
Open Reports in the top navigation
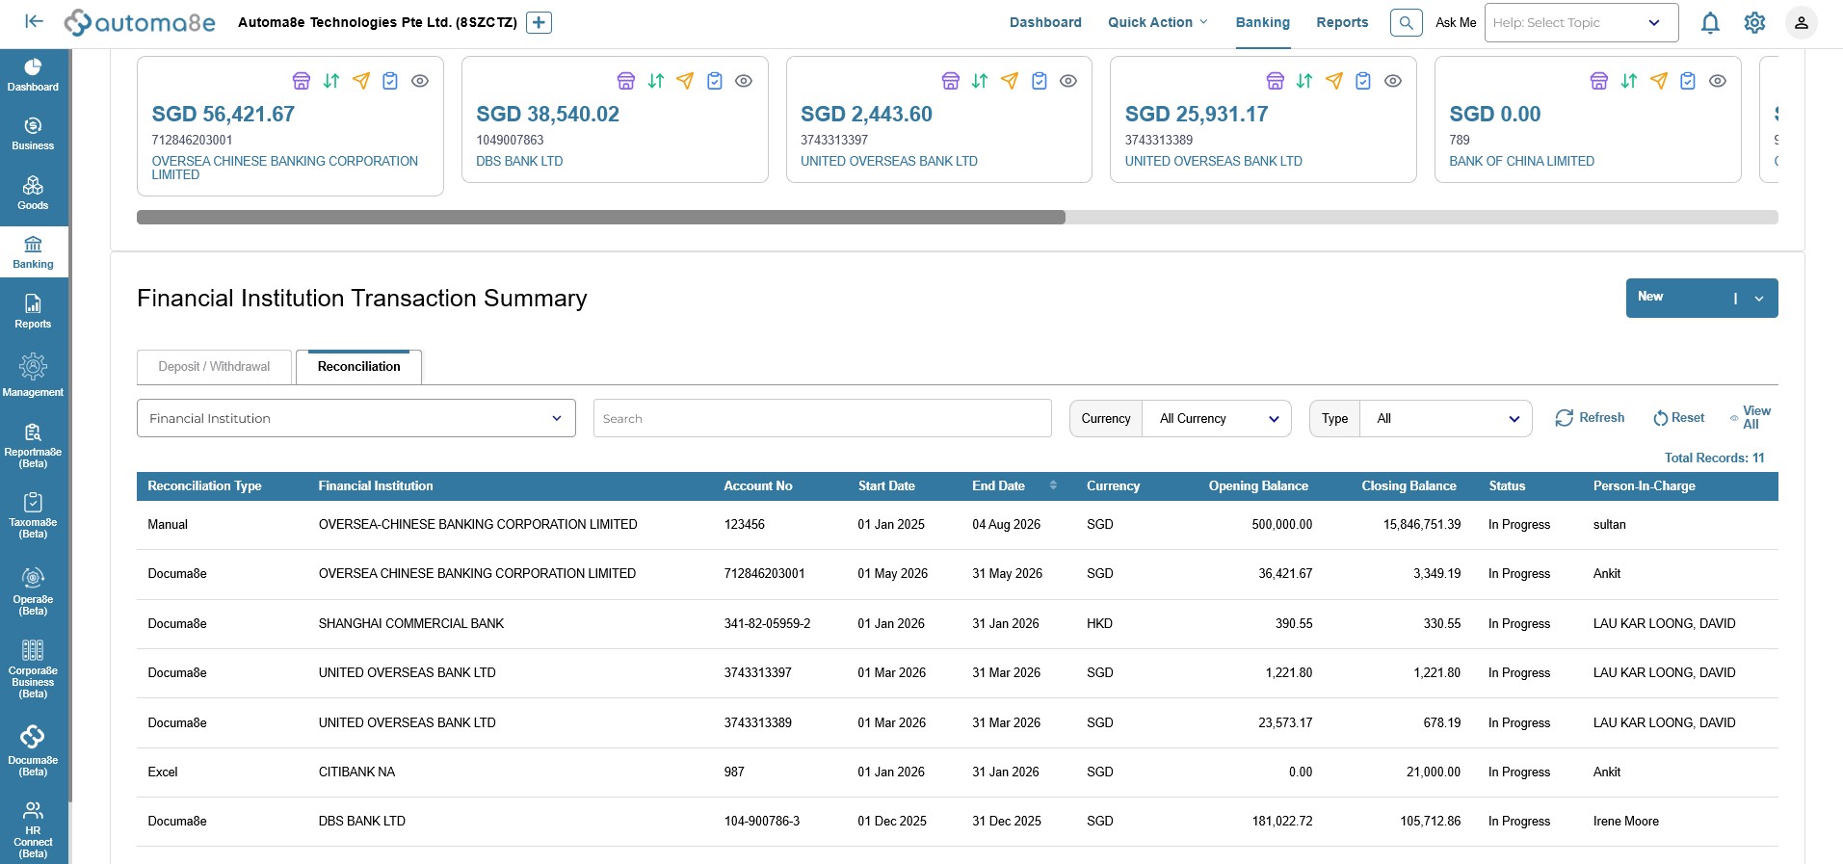pyautogui.click(x=1342, y=22)
